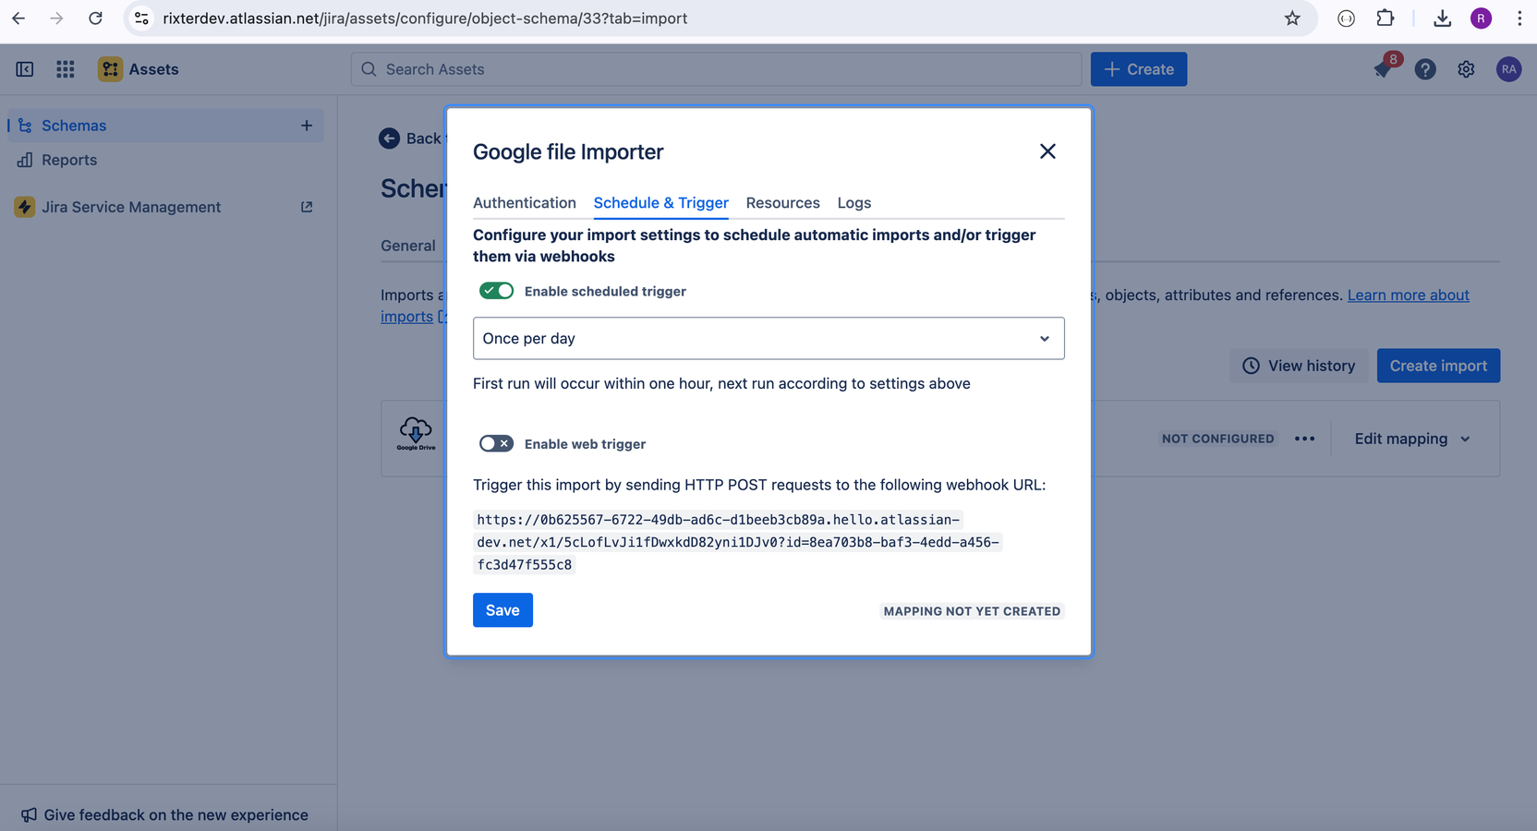
Task: Select the Schedule & Trigger tab
Action: pyautogui.click(x=661, y=203)
